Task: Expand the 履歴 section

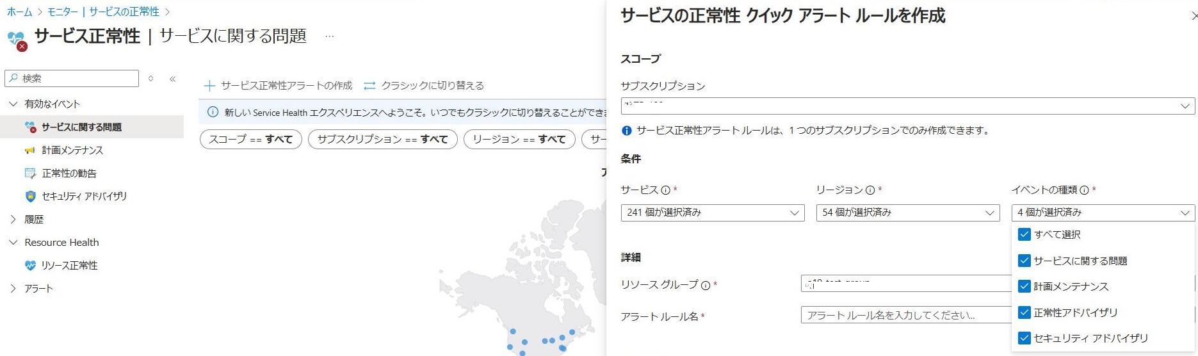Action: pyautogui.click(x=13, y=220)
